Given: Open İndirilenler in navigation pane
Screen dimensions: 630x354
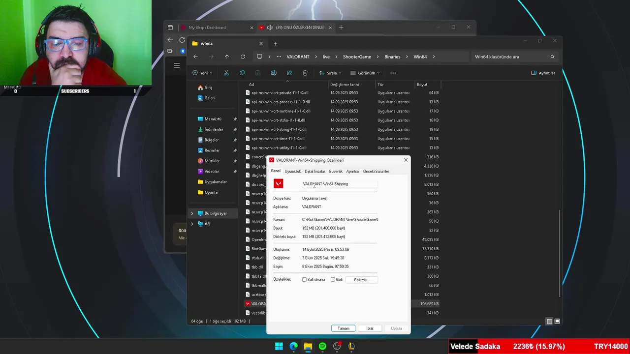Looking at the screenshot, I should point(214,129).
